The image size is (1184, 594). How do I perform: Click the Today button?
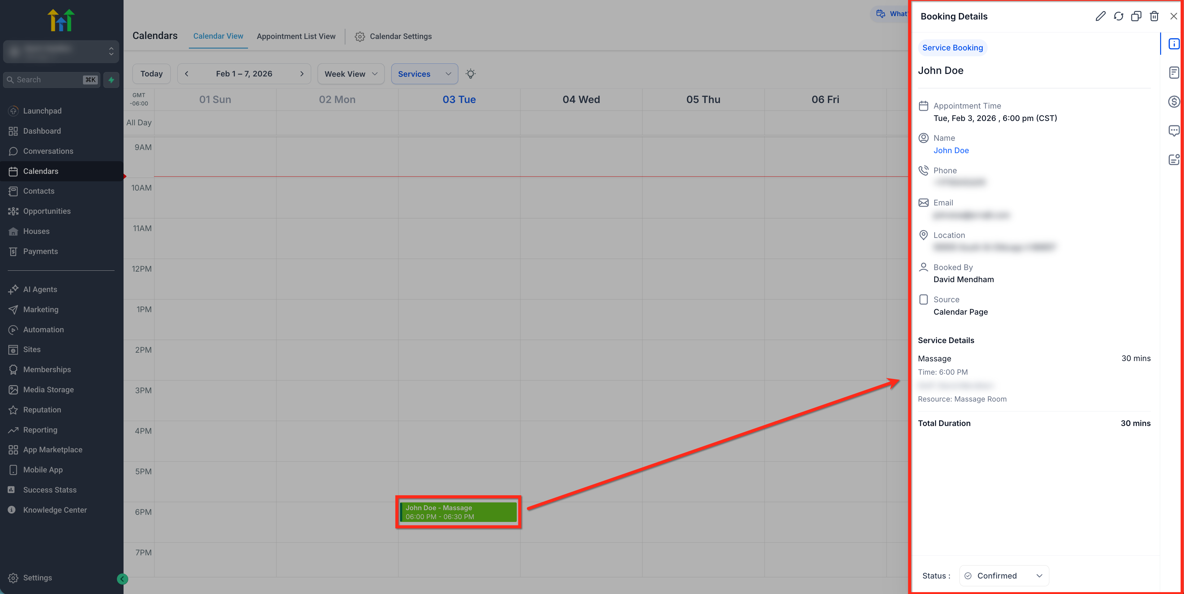point(151,74)
